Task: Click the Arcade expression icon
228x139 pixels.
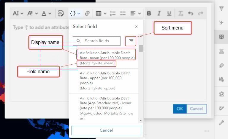Action: point(61,14)
